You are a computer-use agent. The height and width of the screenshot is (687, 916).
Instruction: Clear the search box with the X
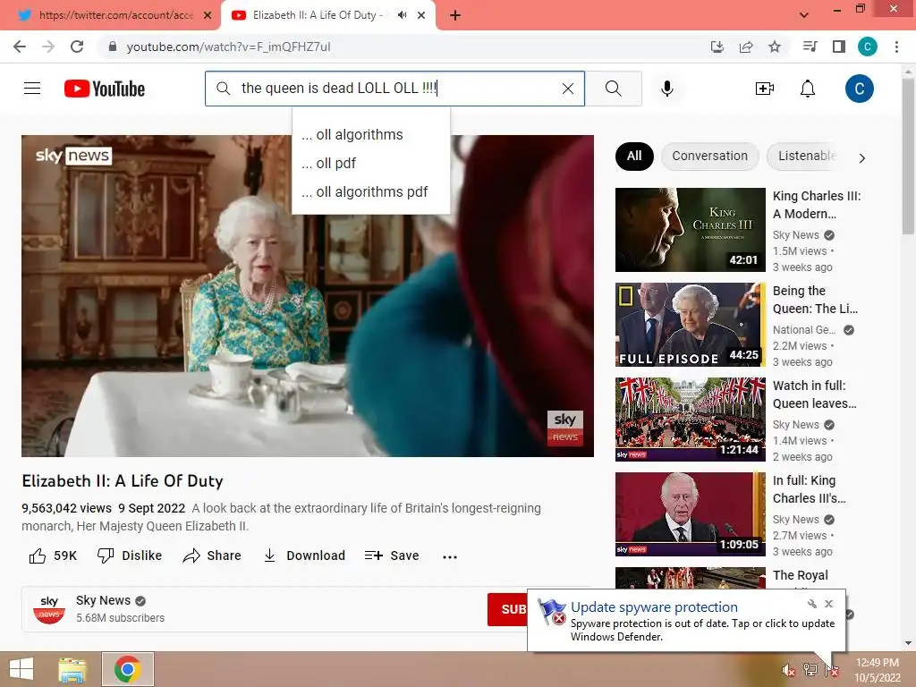pos(567,89)
